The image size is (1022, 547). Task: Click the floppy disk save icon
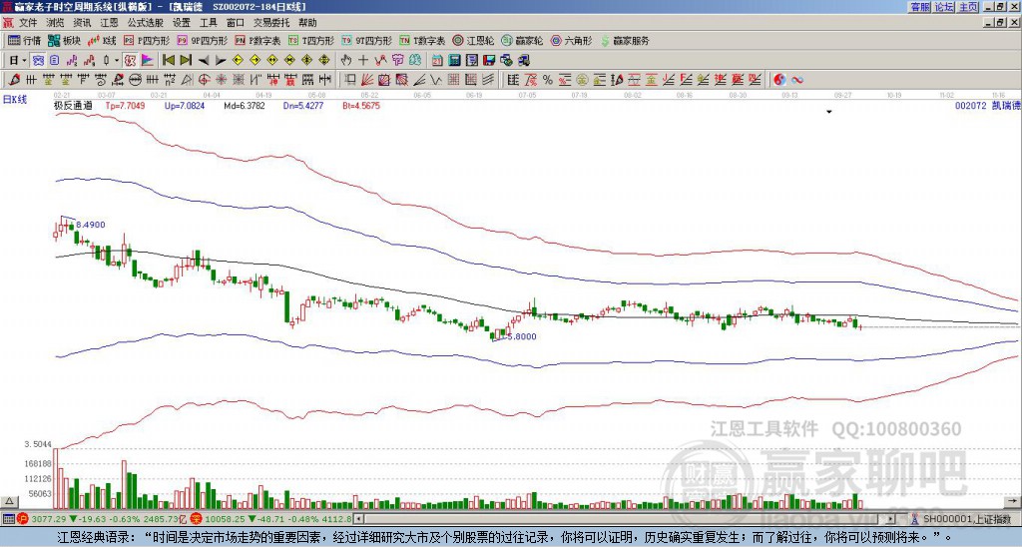[489, 61]
